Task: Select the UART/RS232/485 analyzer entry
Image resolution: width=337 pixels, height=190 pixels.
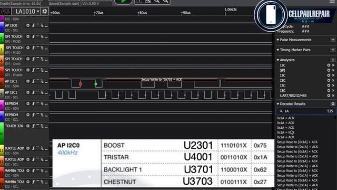Action: (x=293, y=96)
